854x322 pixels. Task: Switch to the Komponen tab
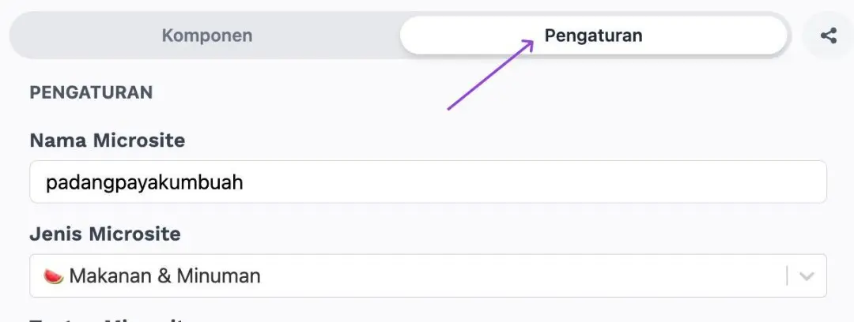point(206,36)
